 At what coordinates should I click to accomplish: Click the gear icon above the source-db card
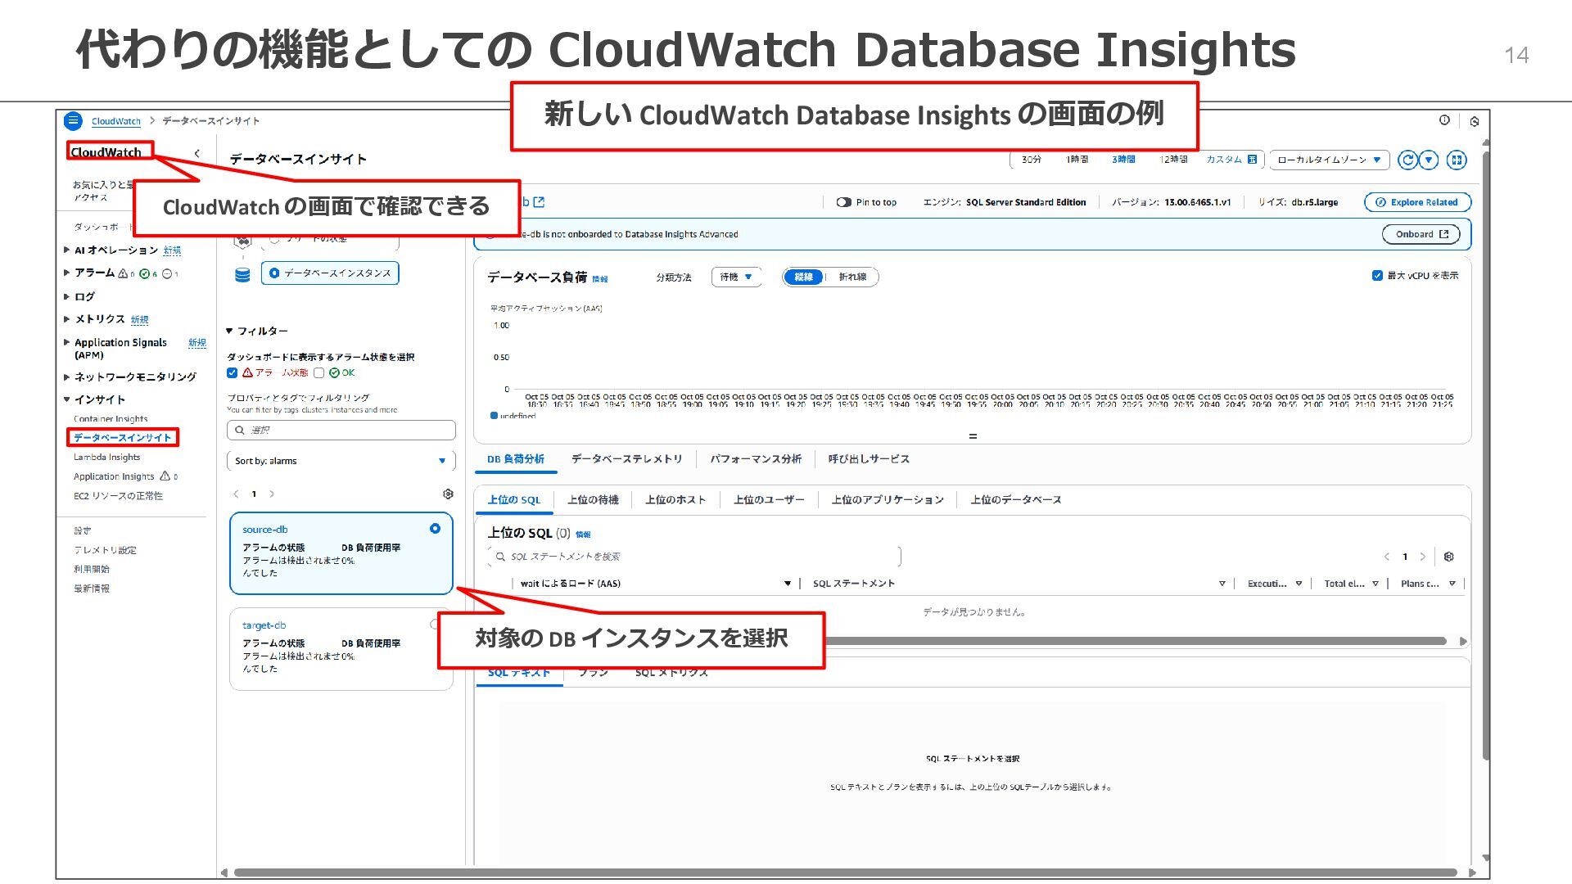tap(448, 494)
